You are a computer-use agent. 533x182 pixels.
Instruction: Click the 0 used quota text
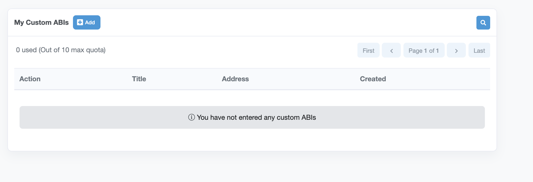[x=61, y=50]
